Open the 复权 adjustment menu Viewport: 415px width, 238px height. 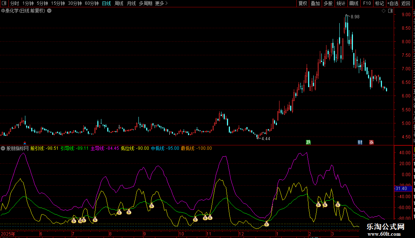303,3
